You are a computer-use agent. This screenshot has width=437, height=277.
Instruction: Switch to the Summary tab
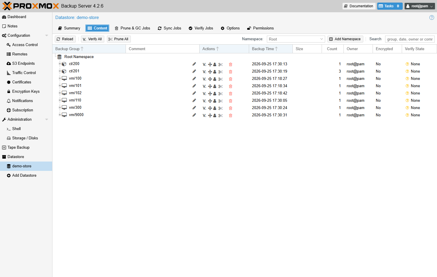[x=69, y=28]
